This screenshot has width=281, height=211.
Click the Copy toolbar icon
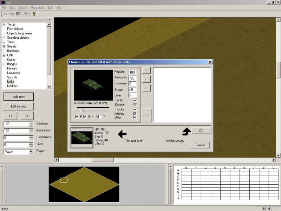[12, 14]
